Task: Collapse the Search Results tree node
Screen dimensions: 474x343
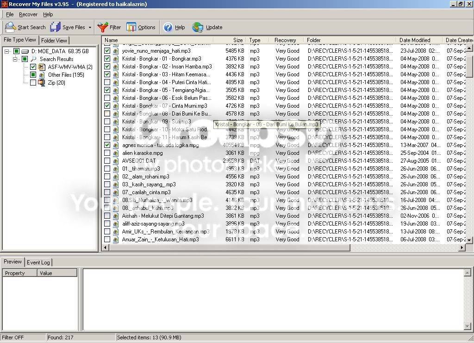Action: [x=15, y=59]
